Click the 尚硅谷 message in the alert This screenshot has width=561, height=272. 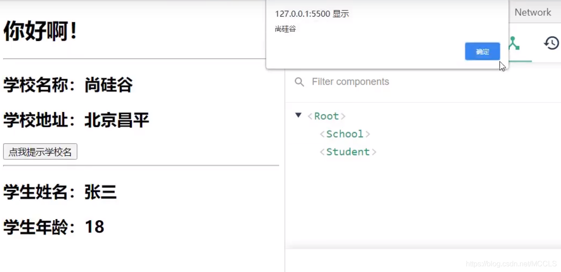pos(285,29)
